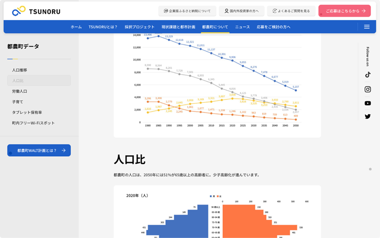Open the Instagram social icon
380x238 pixels.
(368, 89)
